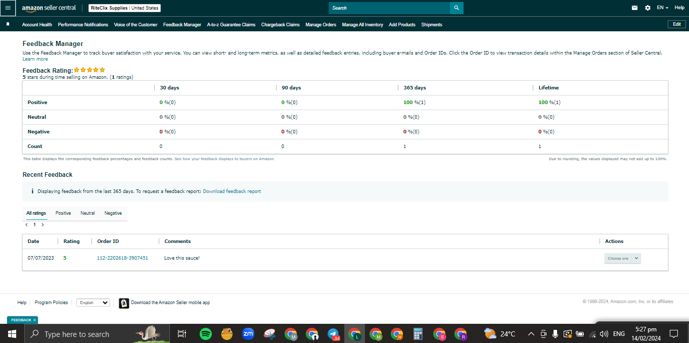Open the English footer language selector

[x=93, y=303]
